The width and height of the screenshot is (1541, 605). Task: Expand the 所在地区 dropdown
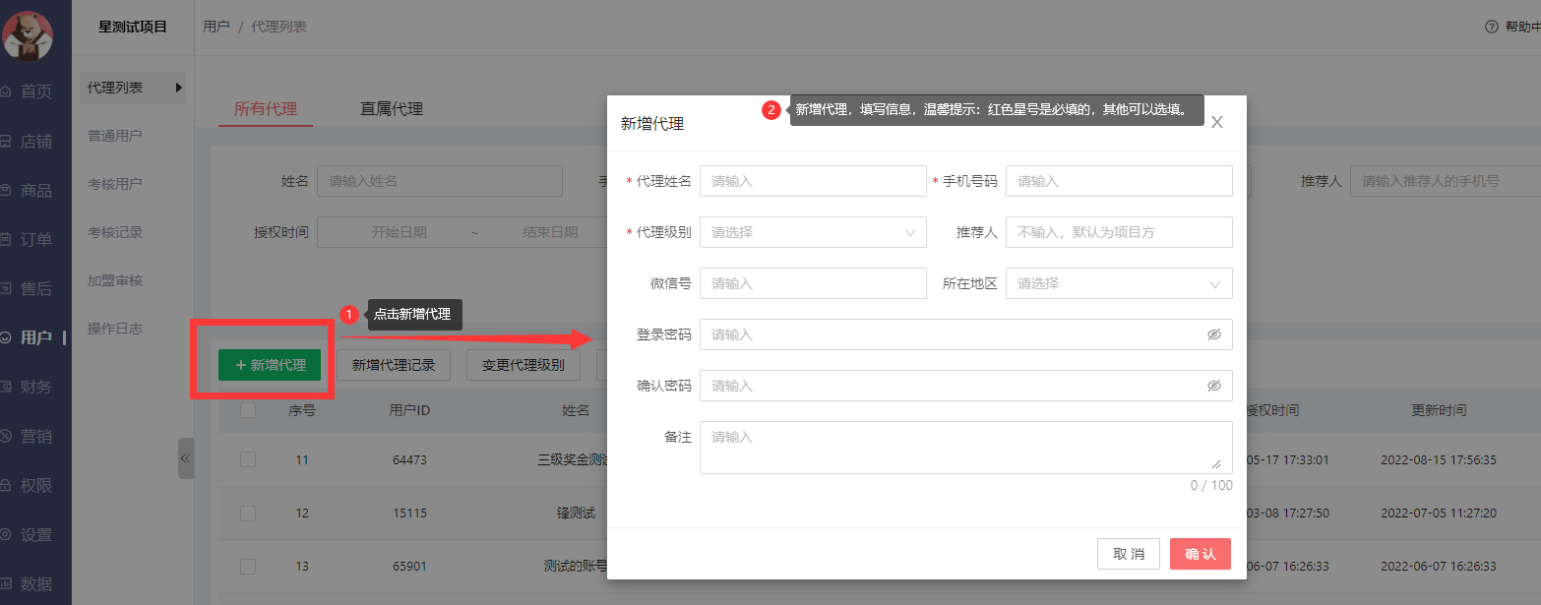pyautogui.click(x=1118, y=283)
